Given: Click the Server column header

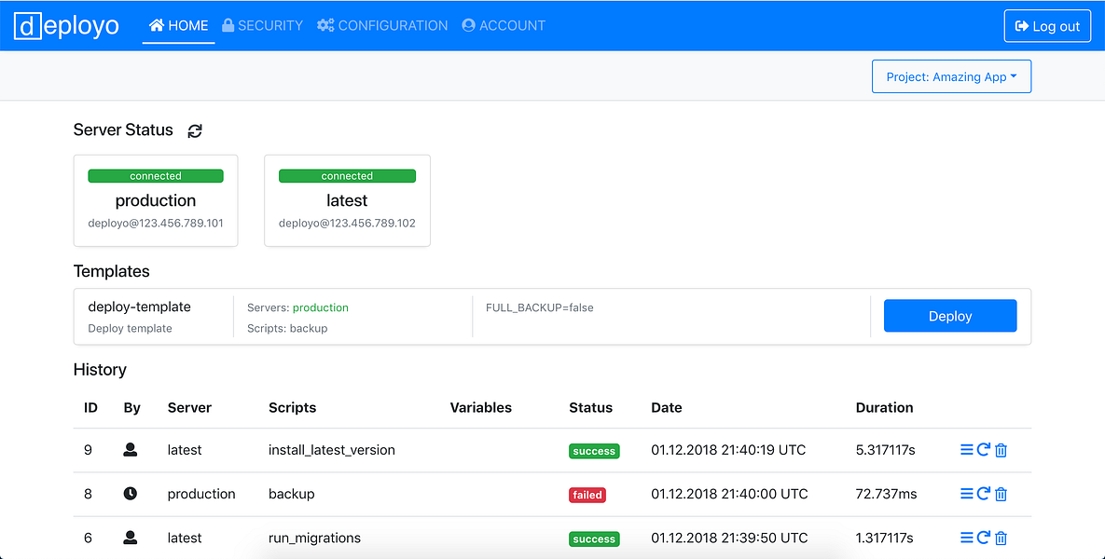Looking at the screenshot, I should pyautogui.click(x=189, y=408).
